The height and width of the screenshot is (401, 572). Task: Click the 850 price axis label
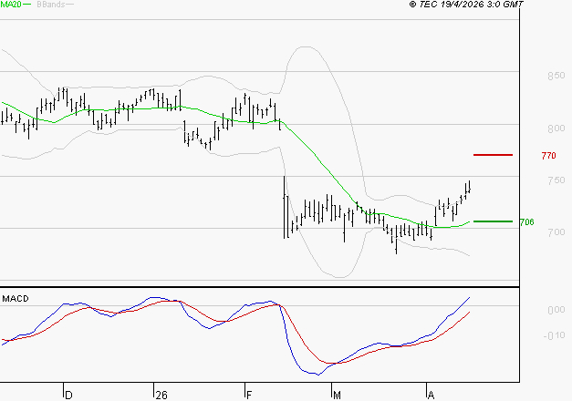[x=556, y=76]
